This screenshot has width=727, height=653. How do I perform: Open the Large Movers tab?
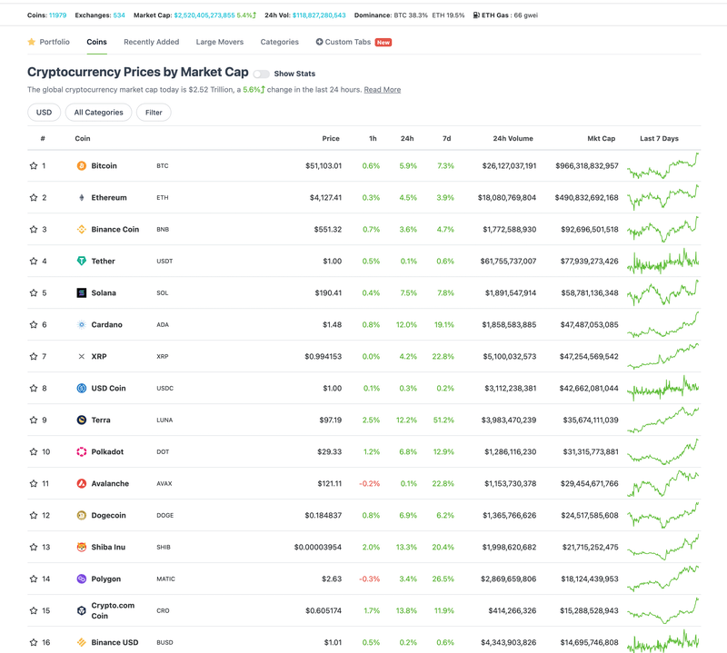[218, 42]
